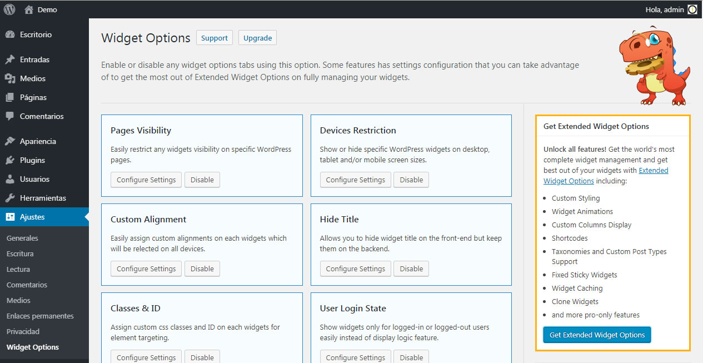
Task: Click the dinosaur mascot image
Action: click(654, 66)
